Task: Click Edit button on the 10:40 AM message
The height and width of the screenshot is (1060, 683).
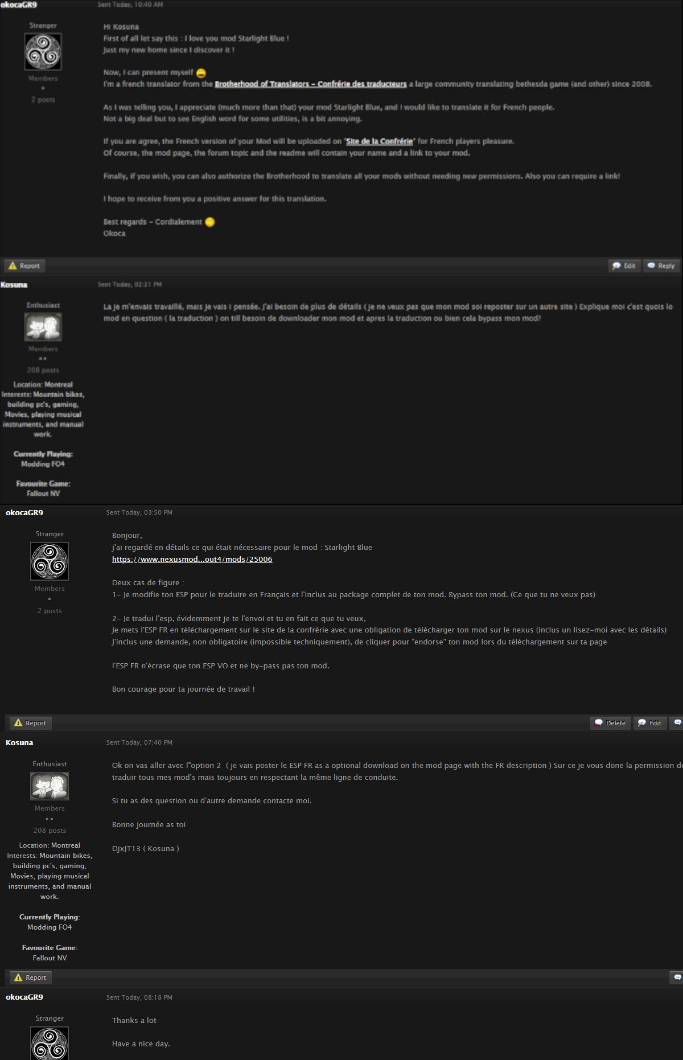Action: tap(624, 266)
